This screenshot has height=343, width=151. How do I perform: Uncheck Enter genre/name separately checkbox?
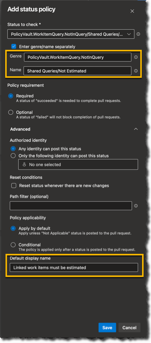point(14,46)
